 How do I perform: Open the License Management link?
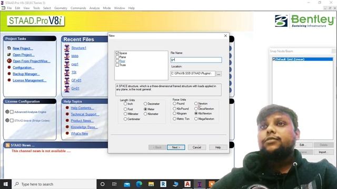[x=29, y=80]
